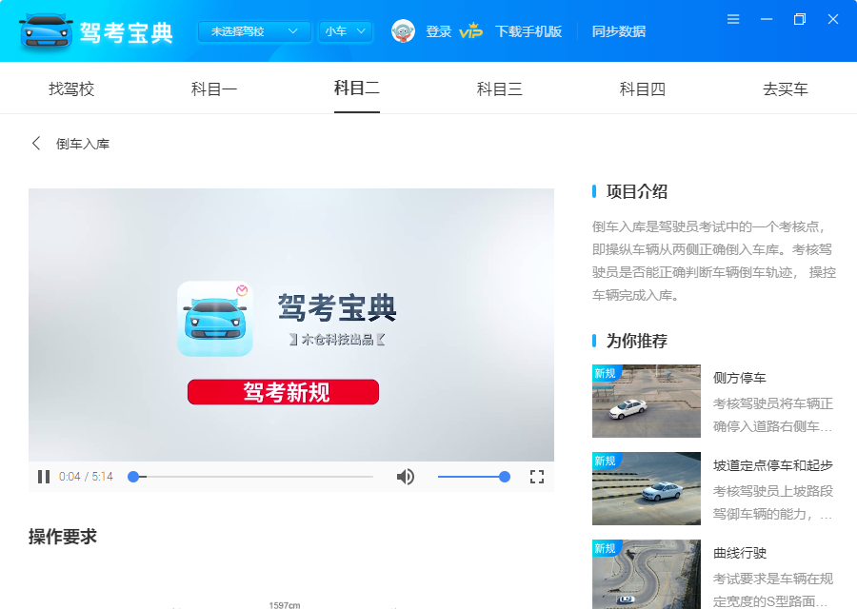
Task: Click the 曲线行驶 title
Action: coord(740,553)
